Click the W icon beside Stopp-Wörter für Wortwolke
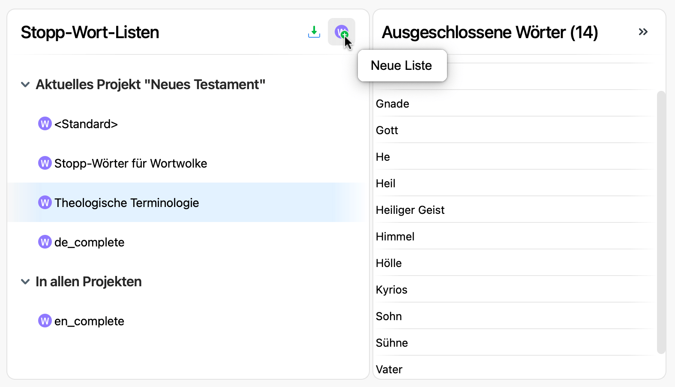Viewport: 675px width, 387px height. click(45, 163)
